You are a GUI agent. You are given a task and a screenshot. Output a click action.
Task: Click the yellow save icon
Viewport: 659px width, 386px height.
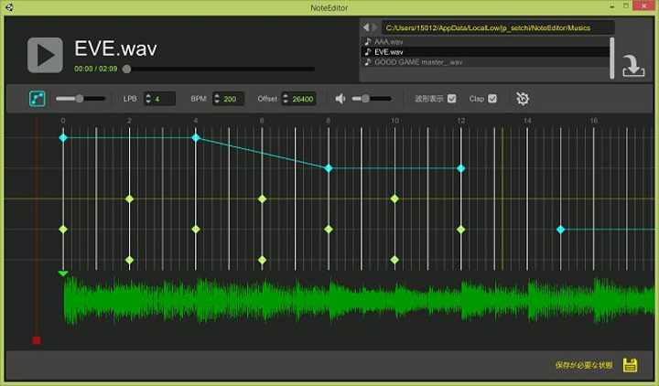630,365
